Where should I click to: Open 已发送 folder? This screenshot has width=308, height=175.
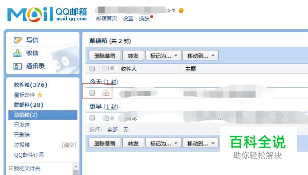(22, 125)
